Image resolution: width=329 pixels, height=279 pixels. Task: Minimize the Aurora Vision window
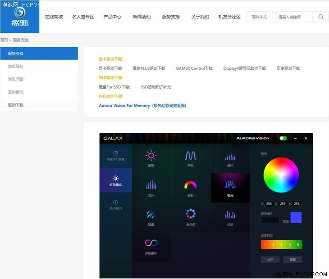296,139
